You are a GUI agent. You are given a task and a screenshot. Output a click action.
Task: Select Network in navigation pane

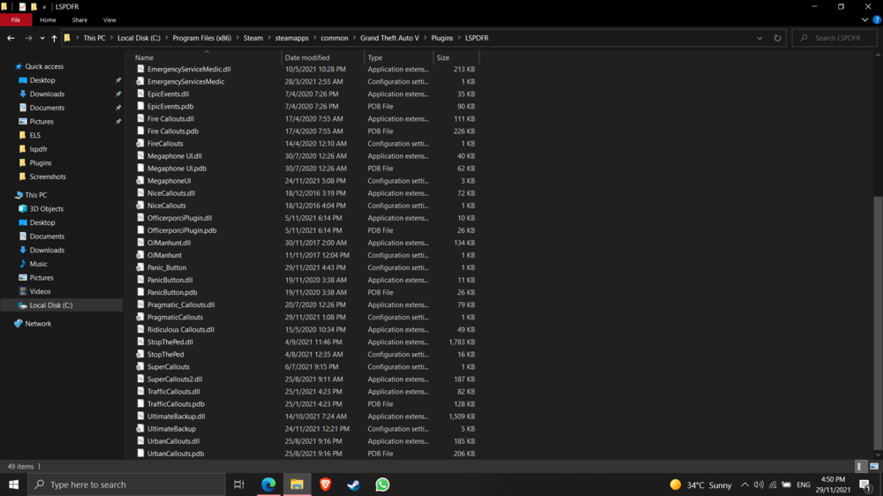tap(38, 324)
